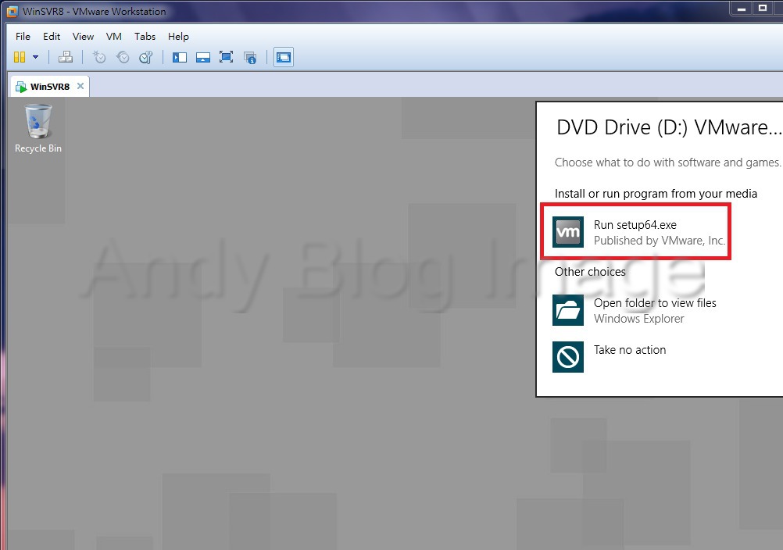783x550 pixels.
Task: Pause the virtual machine with the pause icon
Action: 20,57
